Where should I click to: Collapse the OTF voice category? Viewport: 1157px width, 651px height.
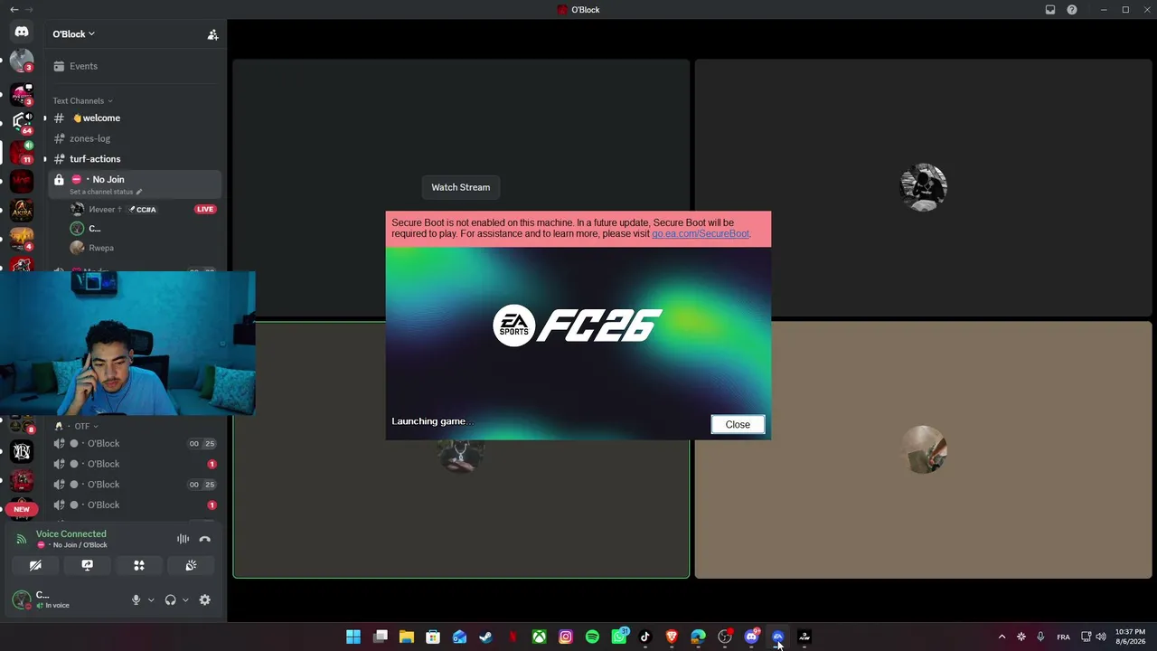click(x=81, y=426)
